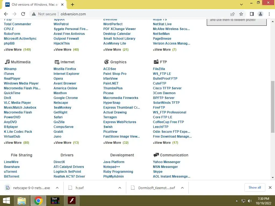Close the downloads bar

(270, 187)
